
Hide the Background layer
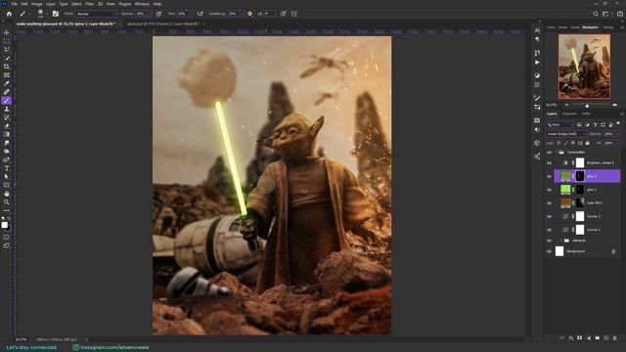[549, 251]
